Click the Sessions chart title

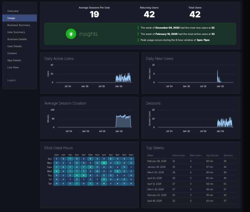[x=153, y=103]
